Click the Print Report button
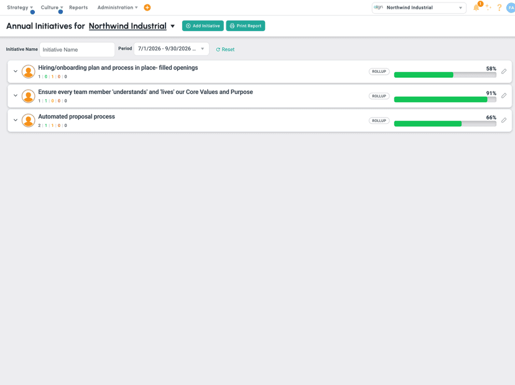 pyautogui.click(x=245, y=26)
